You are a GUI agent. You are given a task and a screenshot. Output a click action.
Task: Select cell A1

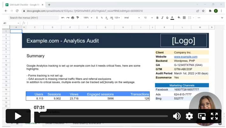(16, 31)
